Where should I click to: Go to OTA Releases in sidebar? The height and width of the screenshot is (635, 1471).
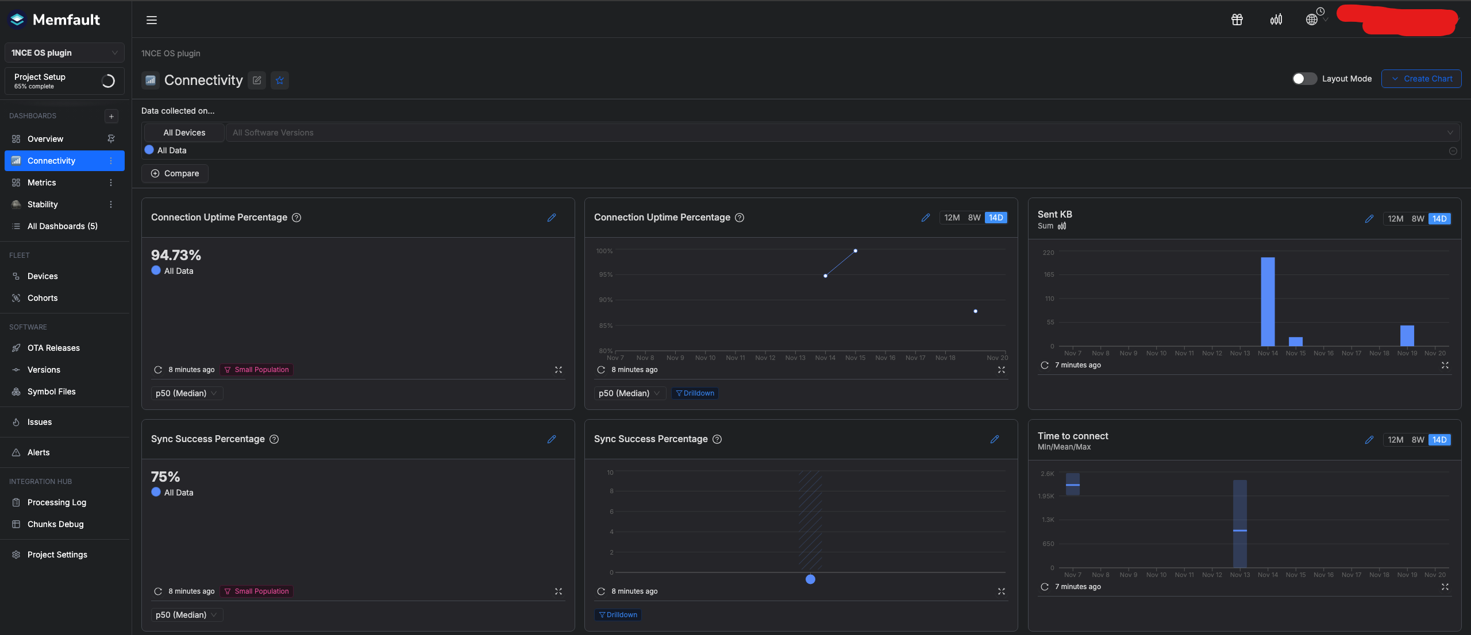click(53, 348)
